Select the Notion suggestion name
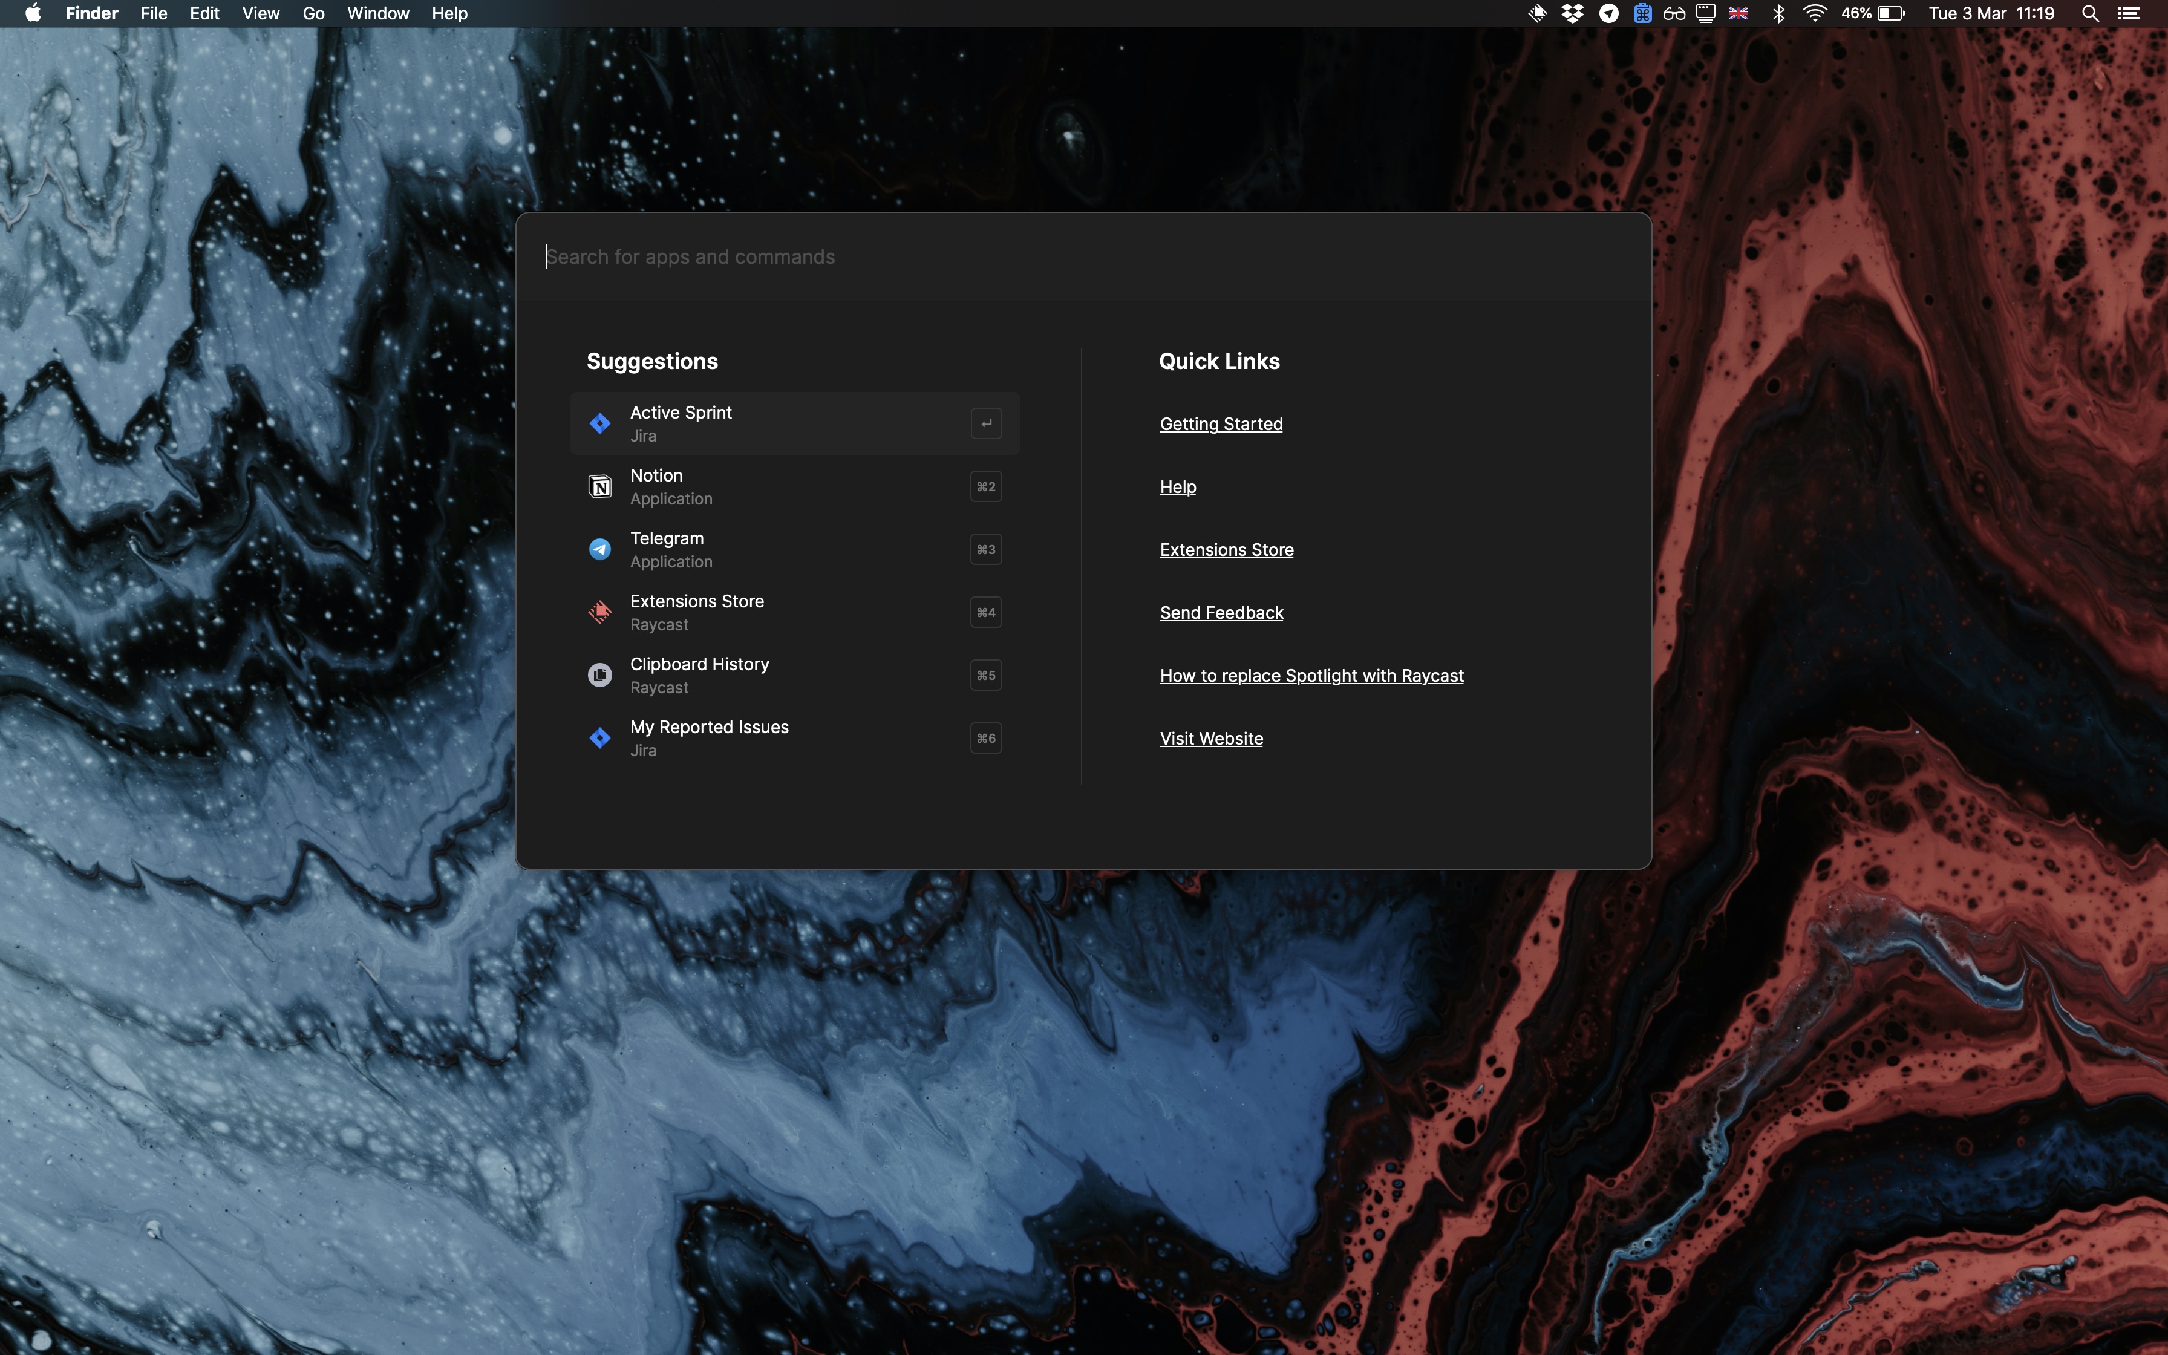Screen dimensions: 2168x1355 656,475
